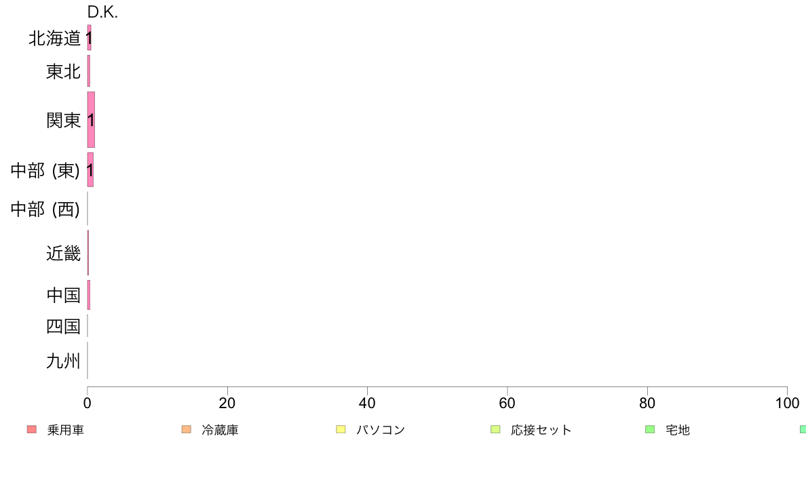Select the 冷蔵庫 legend label
The image size is (806, 499).
220,430
